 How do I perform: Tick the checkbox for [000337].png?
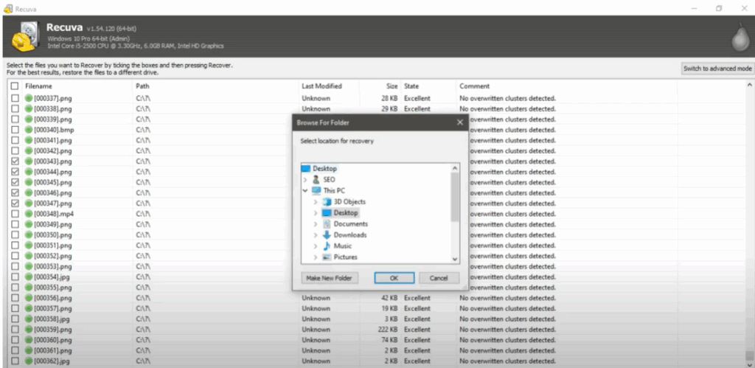pos(15,98)
